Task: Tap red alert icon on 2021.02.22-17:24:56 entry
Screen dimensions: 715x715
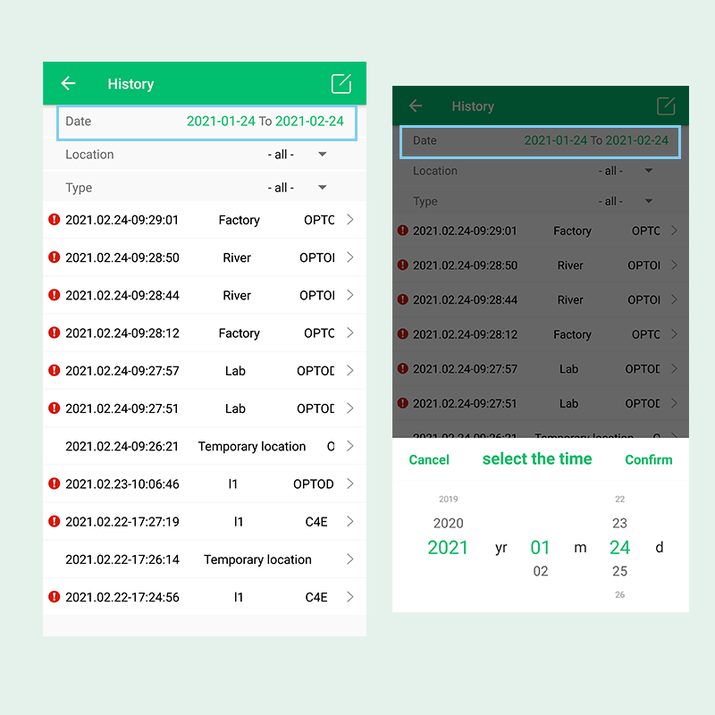Action: point(54,597)
